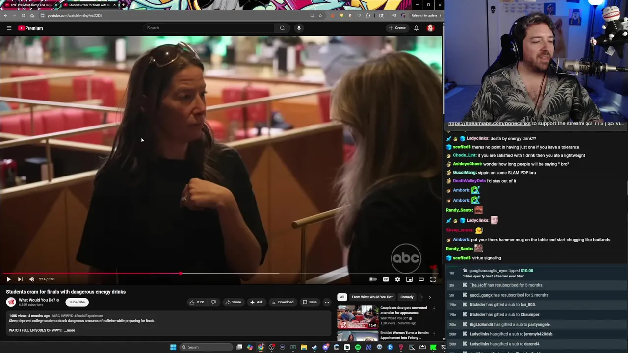
Task: Open Entitled Woman Turns a Dentist video title
Action: coord(404,335)
